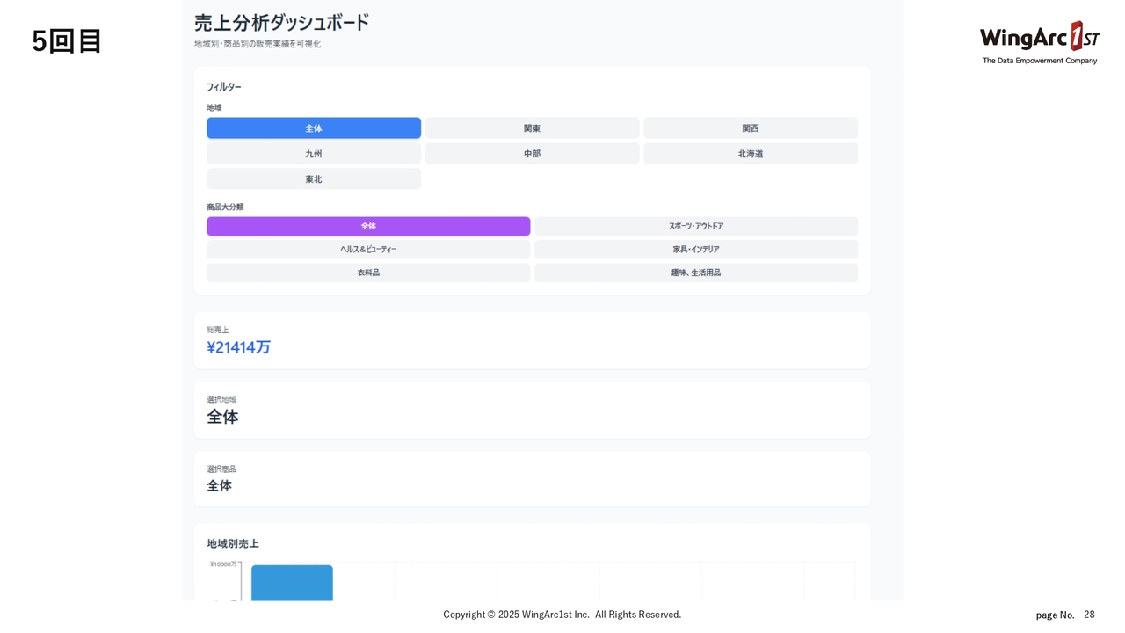Choose the 衣料品 category filter
This screenshot has height=633, width=1125.
click(368, 273)
